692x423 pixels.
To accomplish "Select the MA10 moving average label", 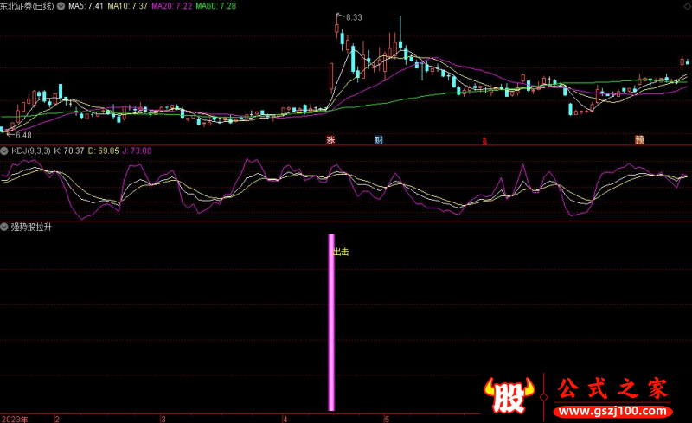I will (127, 6).
